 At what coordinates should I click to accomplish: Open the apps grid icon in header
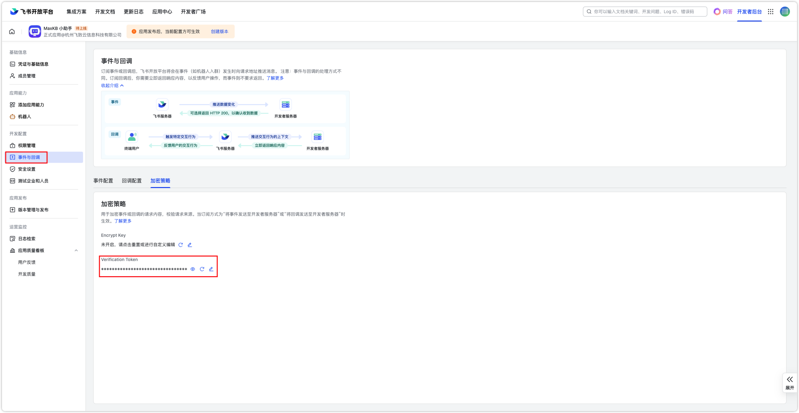(x=770, y=11)
